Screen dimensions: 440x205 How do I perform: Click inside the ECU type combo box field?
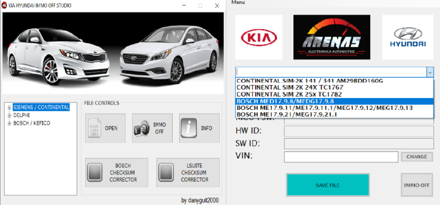coord(331,72)
